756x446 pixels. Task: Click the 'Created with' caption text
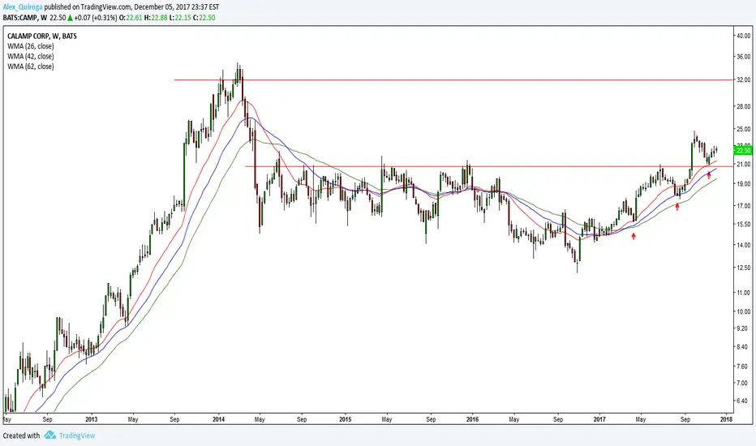[x=21, y=435]
